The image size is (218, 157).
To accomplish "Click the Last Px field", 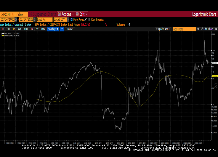I will coord(44,20).
